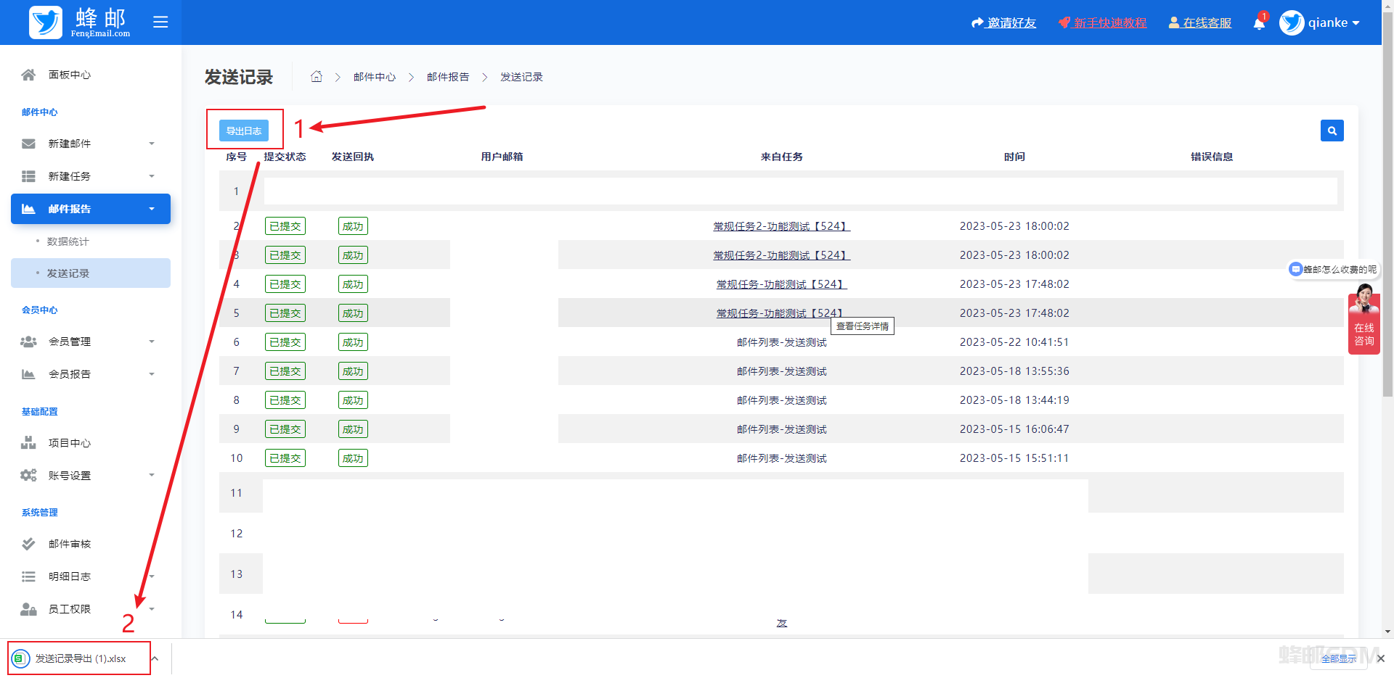Image resolution: width=1394 pixels, height=678 pixels.
Task: Click 邮件中心 in breadcrumb
Action: (375, 77)
